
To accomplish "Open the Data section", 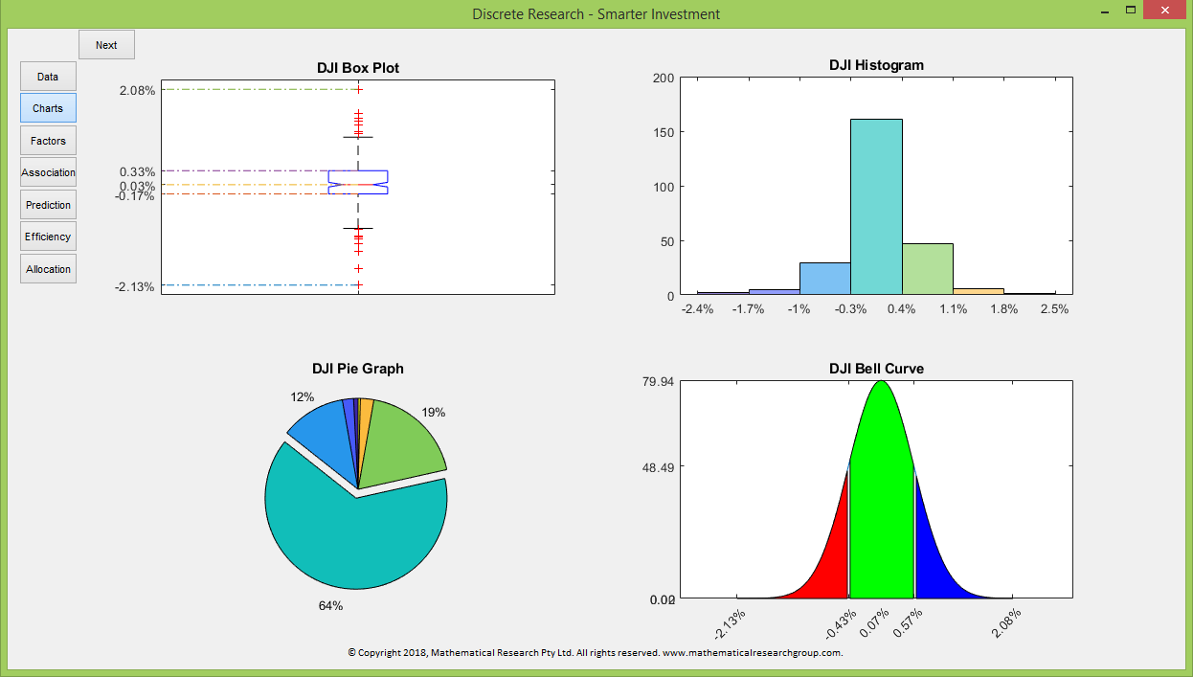I will pos(48,77).
